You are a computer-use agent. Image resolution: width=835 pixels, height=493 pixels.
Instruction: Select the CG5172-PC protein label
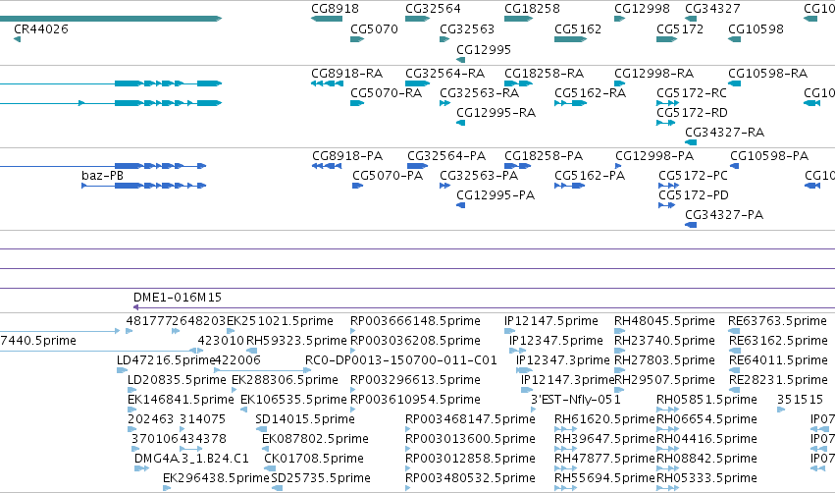tap(694, 176)
